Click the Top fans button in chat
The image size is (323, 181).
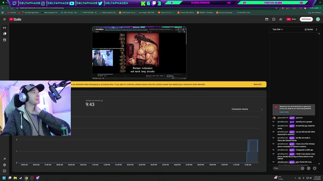(309, 29)
